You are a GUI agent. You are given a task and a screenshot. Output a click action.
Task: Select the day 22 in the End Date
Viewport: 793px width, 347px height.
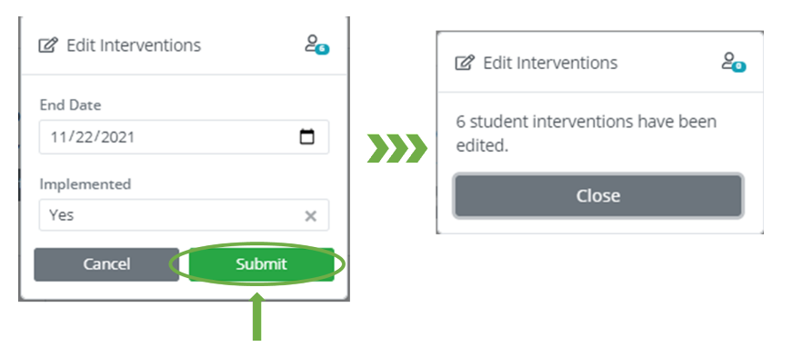click(82, 137)
